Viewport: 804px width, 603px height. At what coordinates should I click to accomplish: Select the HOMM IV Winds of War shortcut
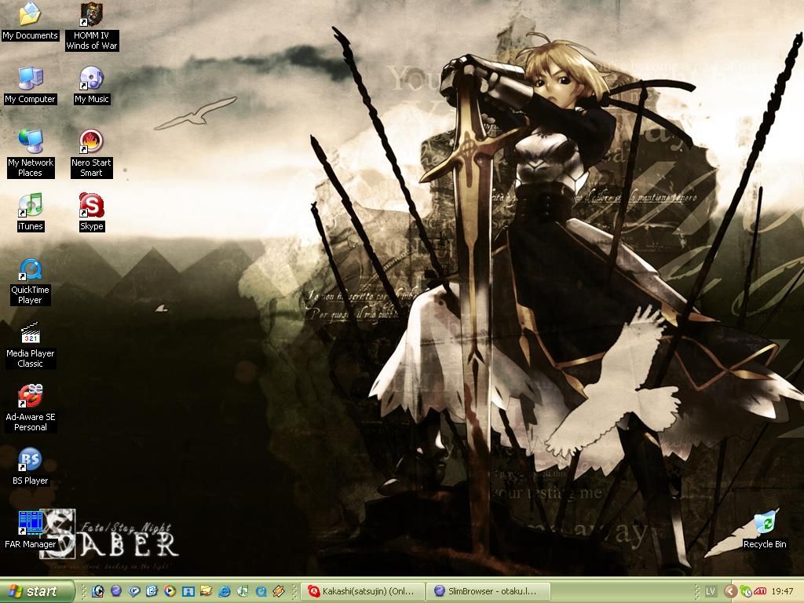pos(92,27)
